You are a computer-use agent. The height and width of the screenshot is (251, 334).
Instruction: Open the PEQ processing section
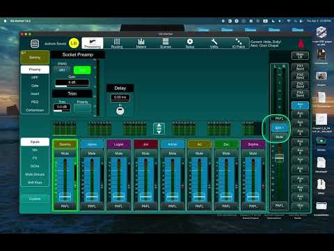coord(35,102)
